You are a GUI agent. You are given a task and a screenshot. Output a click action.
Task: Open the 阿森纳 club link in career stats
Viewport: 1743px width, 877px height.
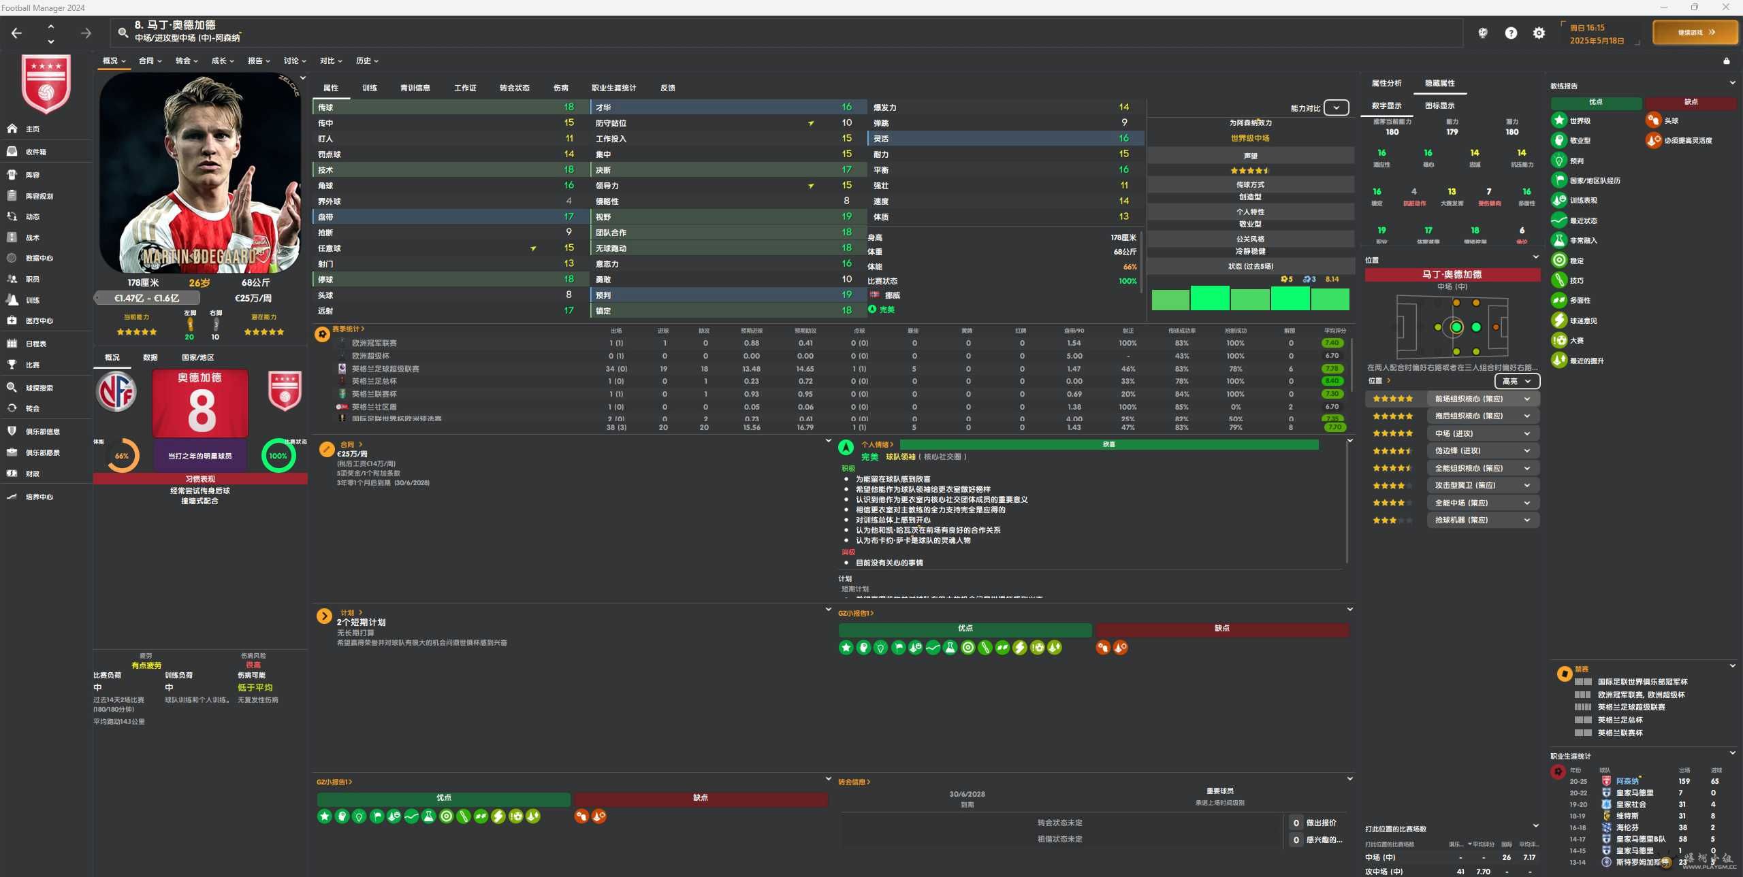click(1627, 782)
